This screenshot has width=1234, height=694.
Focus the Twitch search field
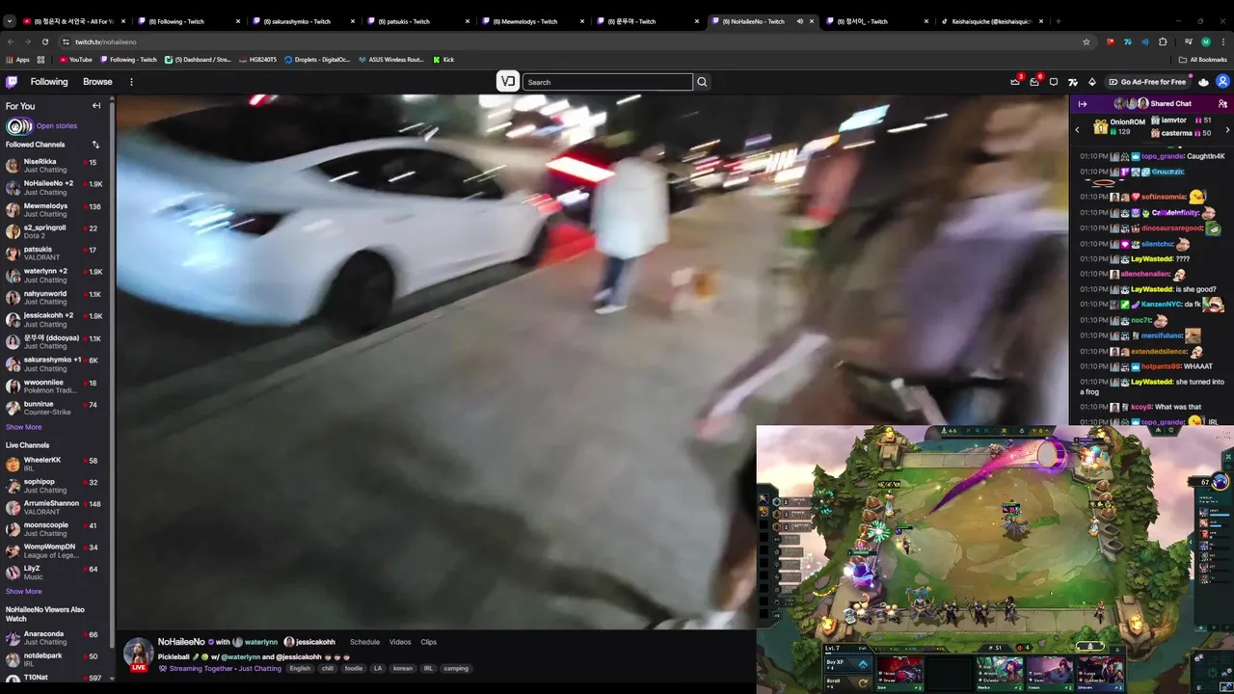tap(607, 82)
